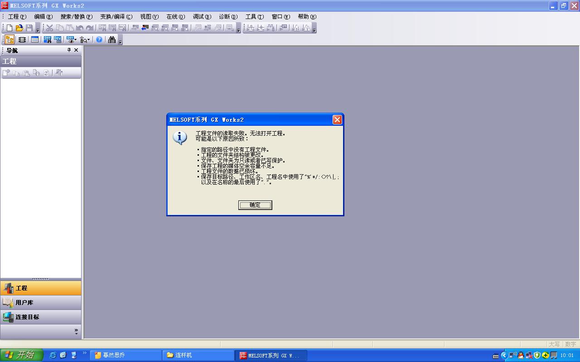Open toolbar options arrow after Save icon

tap(38, 29)
